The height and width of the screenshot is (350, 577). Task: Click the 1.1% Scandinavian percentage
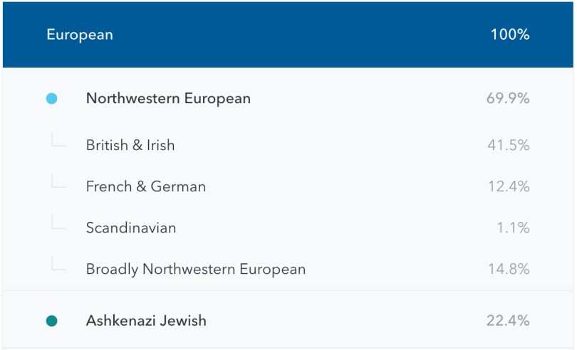pos(513,228)
